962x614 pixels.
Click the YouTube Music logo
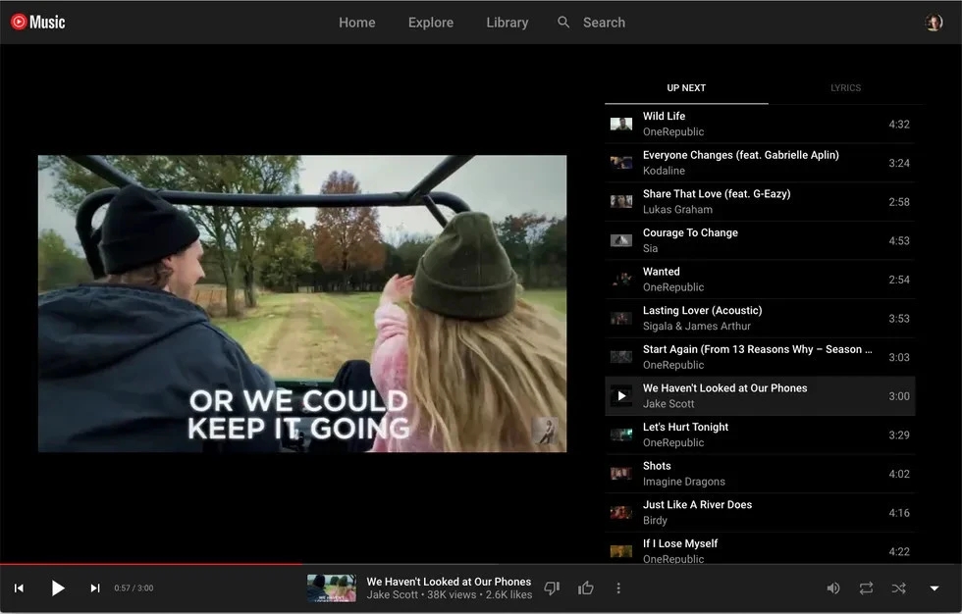point(37,22)
